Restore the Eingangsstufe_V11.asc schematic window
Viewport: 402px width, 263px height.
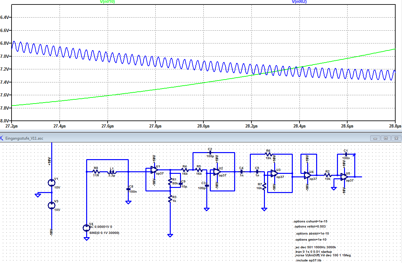click(386, 138)
